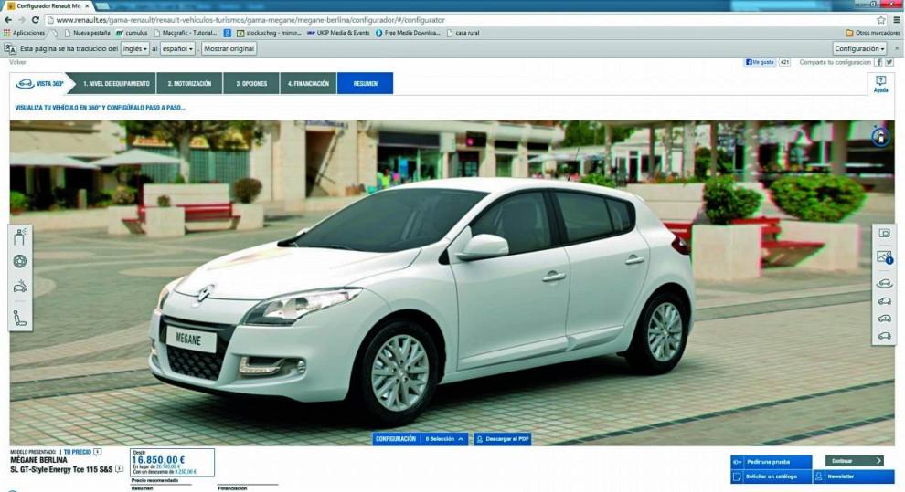The image size is (905, 492).
Task: Click the interior view icon at top of right sidebar
Action: 884,234
